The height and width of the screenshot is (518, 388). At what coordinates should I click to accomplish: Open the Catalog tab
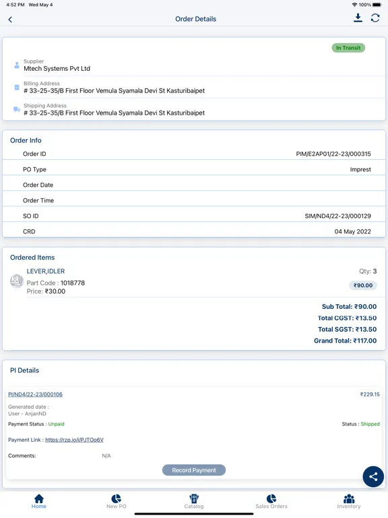click(x=194, y=501)
